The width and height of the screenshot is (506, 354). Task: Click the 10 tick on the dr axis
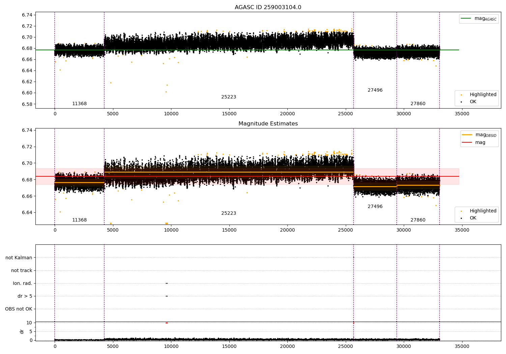29,323
